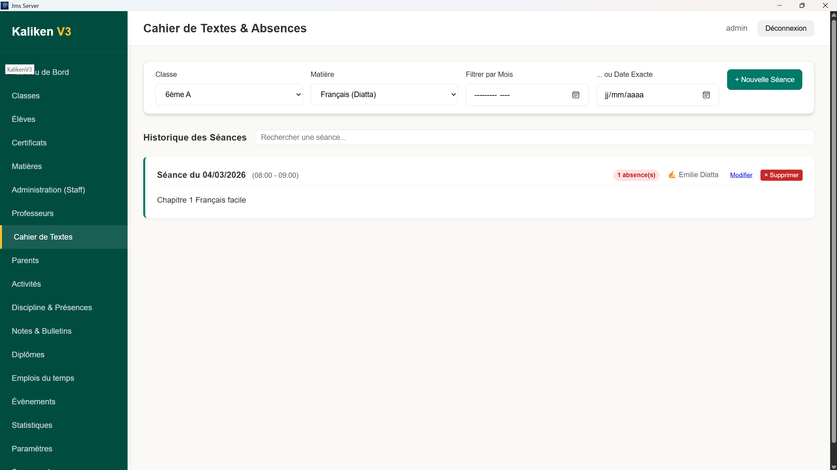The width and height of the screenshot is (837, 470).
Task: Navigate to Emplois du temps
Action: point(43,378)
